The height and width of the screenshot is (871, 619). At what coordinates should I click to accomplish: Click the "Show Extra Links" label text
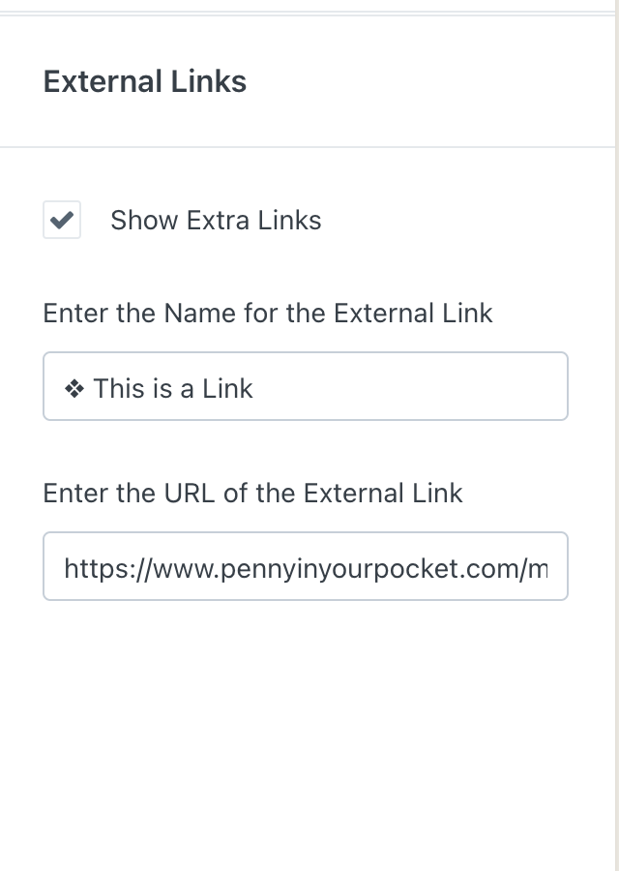[x=216, y=221]
